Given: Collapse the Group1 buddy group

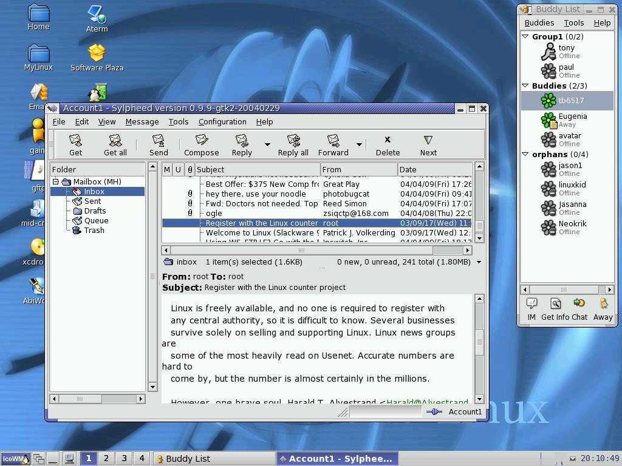Looking at the screenshot, I should pyautogui.click(x=525, y=36).
